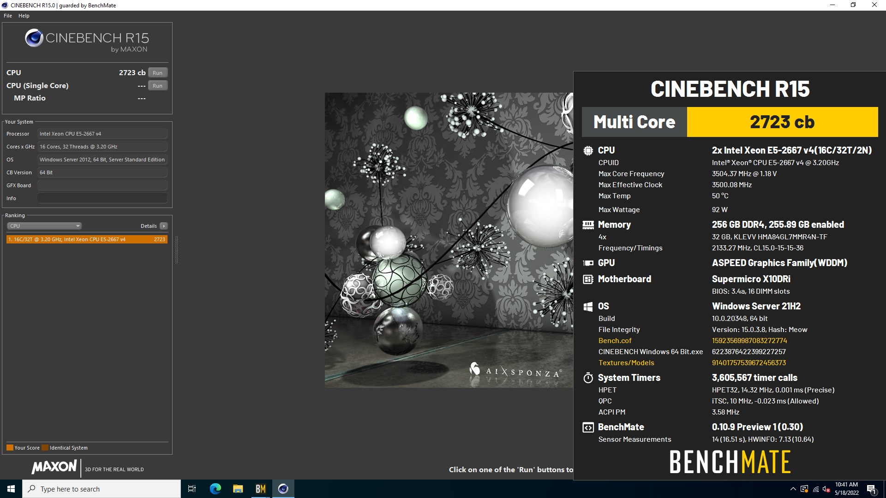Image resolution: width=886 pixels, height=498 pixels.
Task: Click the GPU card icon in BenchMate
Action: point(588,263)
